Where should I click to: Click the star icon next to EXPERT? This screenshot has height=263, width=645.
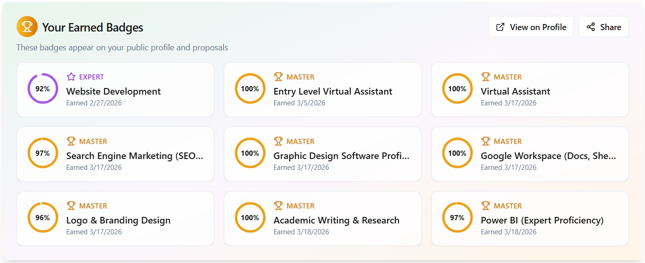71,77
